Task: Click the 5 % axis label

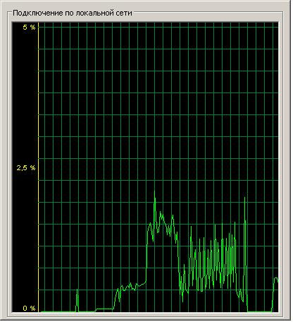Action: (x=29, y=28)
